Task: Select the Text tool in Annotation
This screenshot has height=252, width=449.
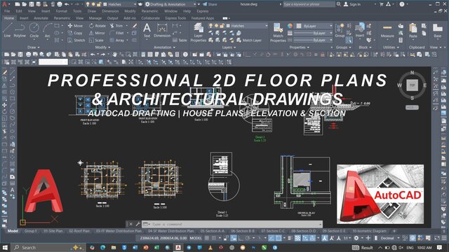Action: [147, 31]
